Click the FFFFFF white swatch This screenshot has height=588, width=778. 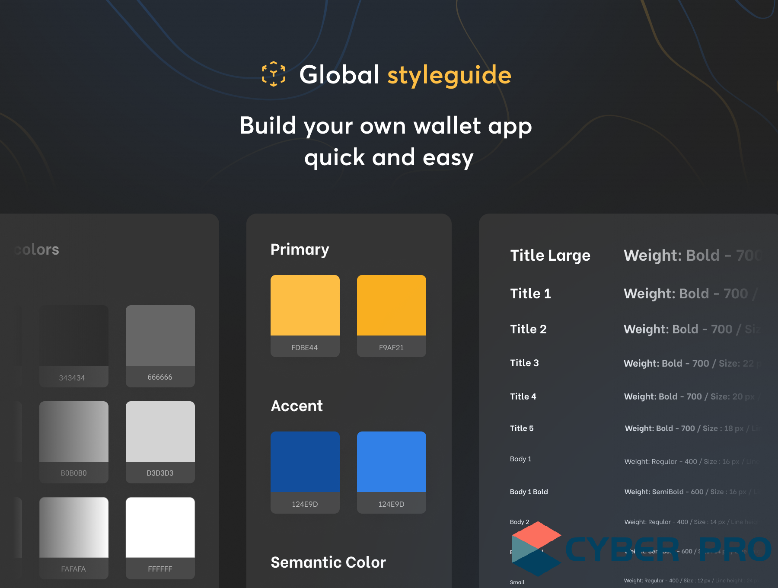160,527
